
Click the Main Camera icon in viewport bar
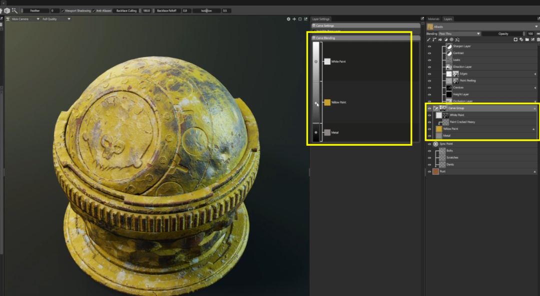8,19
